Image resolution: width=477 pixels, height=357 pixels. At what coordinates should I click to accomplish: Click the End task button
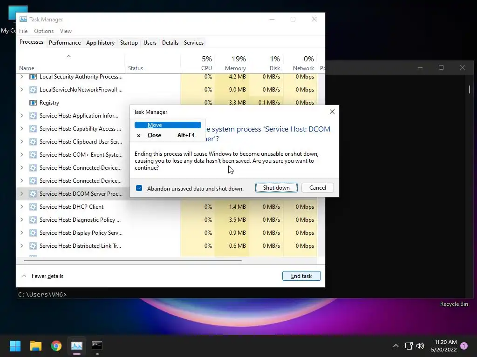301,276
